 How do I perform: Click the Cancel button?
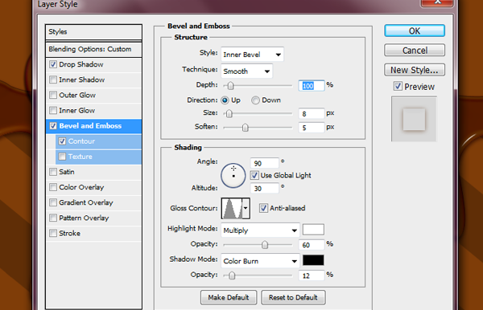point(415,50)
